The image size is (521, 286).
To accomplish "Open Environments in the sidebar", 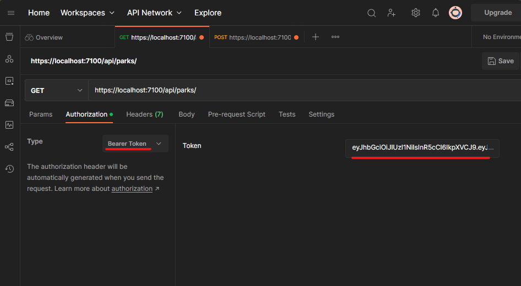I will [9, 81].
